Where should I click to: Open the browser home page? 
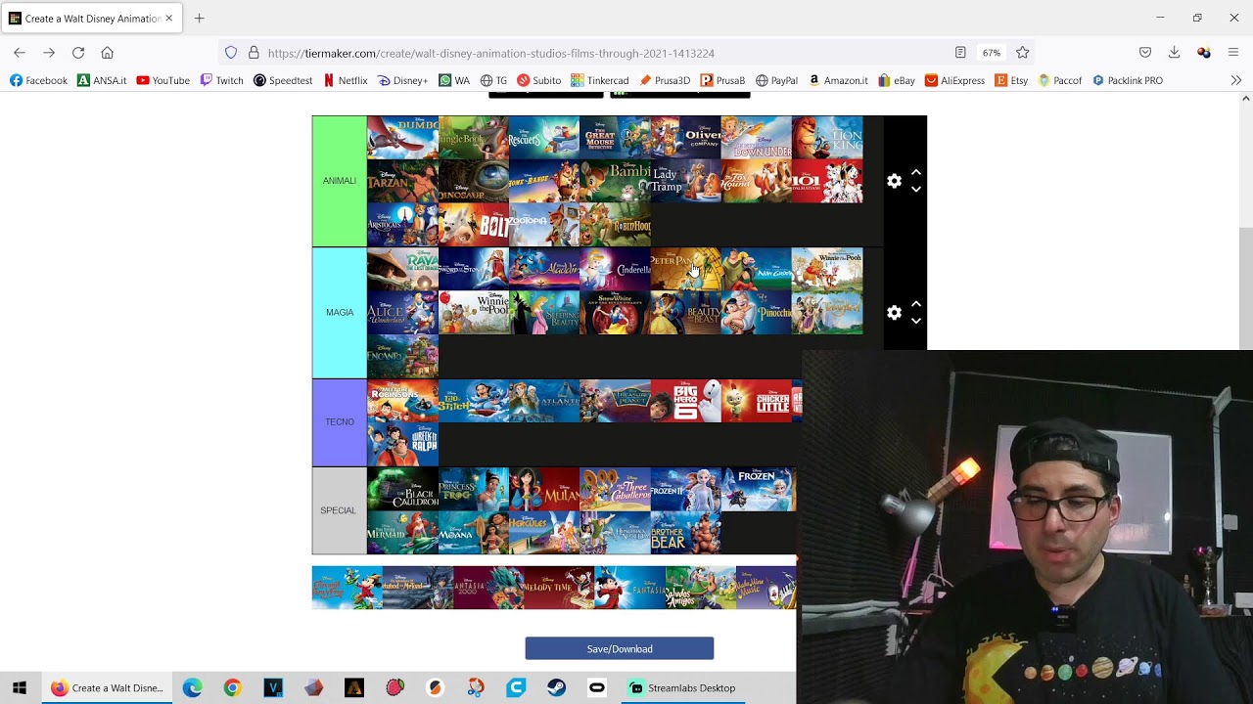[x=108, y=53]
